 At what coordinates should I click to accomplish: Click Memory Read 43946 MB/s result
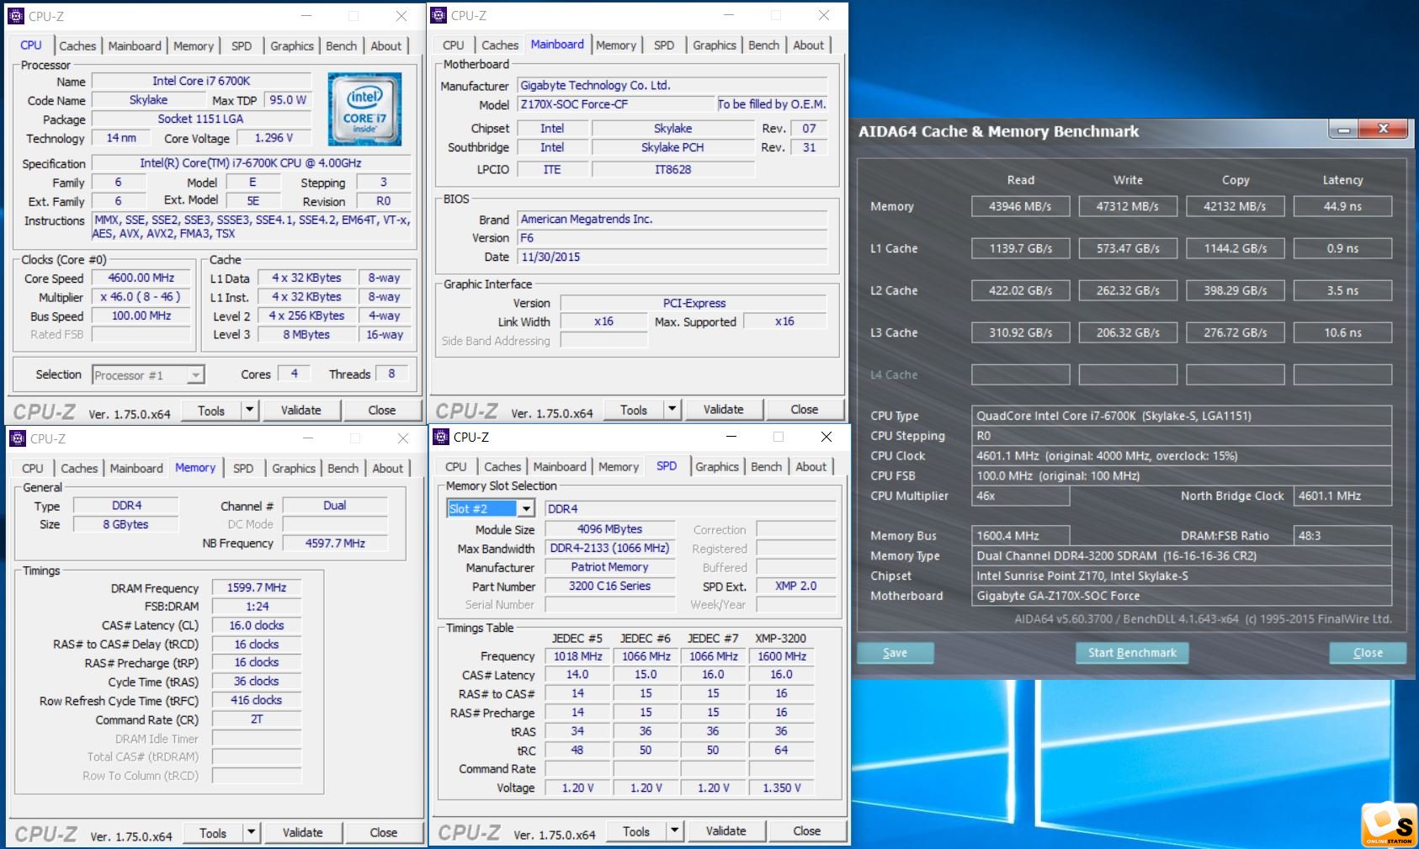coord(1020,206)
